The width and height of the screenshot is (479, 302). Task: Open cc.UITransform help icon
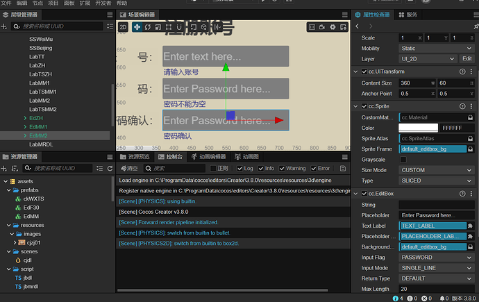click(462, 72)
